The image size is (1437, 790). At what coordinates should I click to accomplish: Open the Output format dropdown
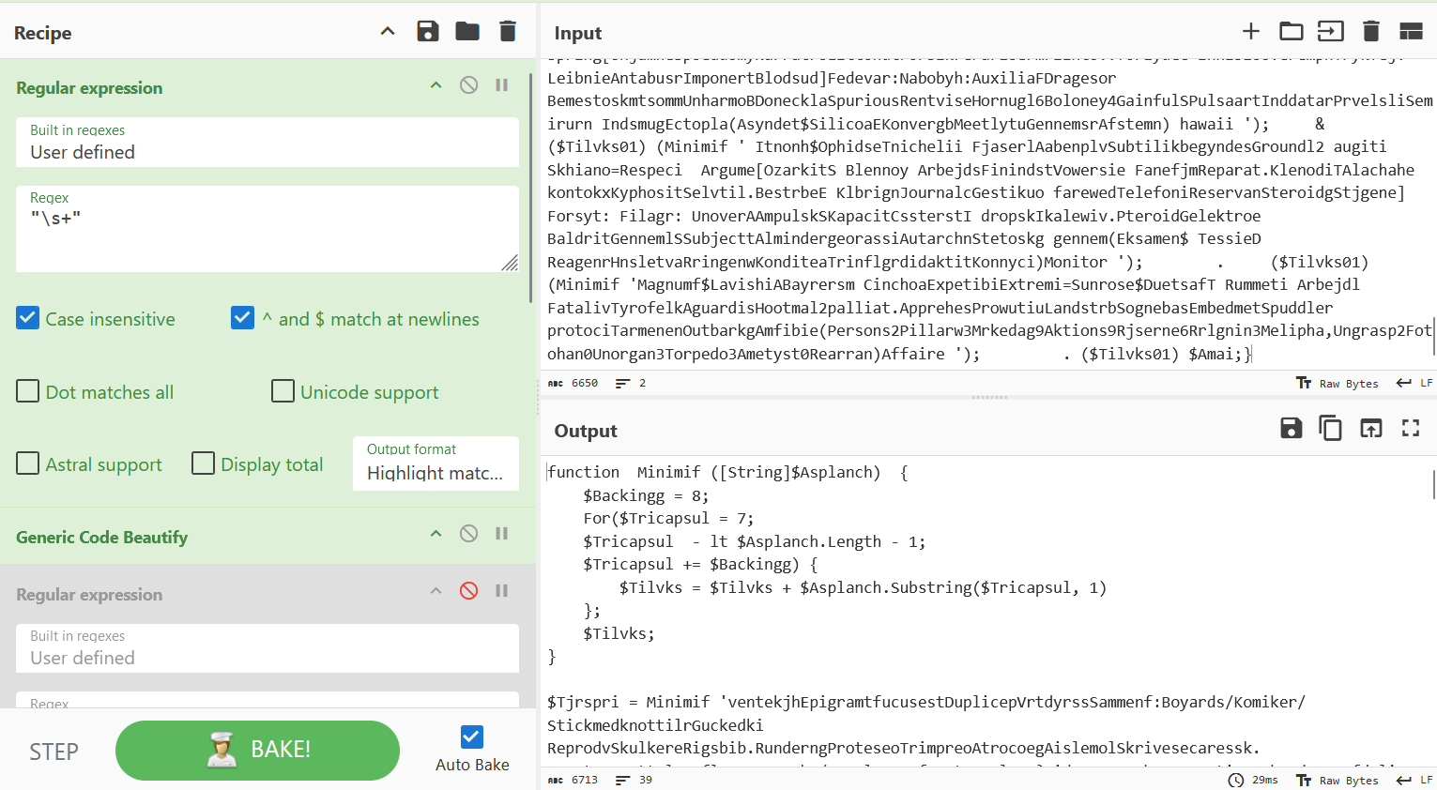(436, 463)
